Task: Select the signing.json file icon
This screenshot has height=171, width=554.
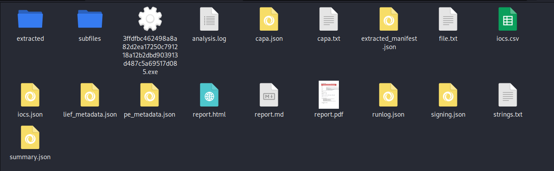Action: tap(448, 95)
